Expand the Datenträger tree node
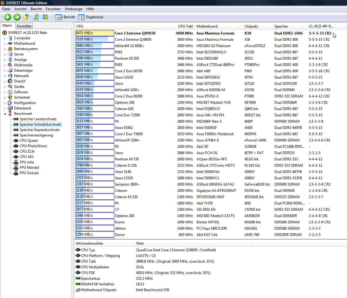This screenshot has height=298, width=347. pos(5,70)
